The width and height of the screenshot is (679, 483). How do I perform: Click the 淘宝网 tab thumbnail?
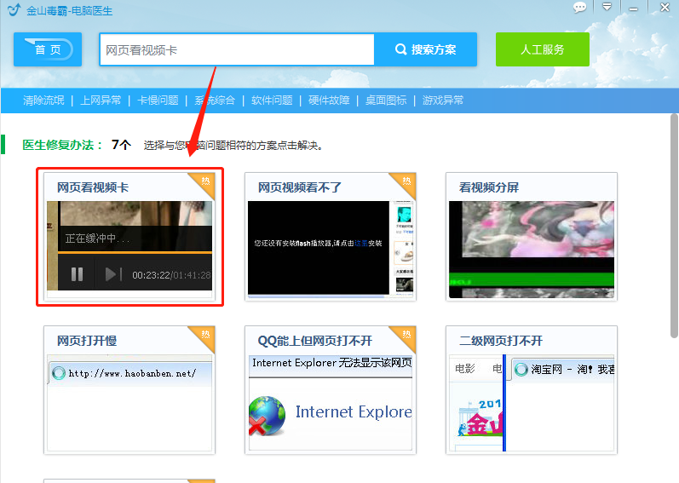532,402
